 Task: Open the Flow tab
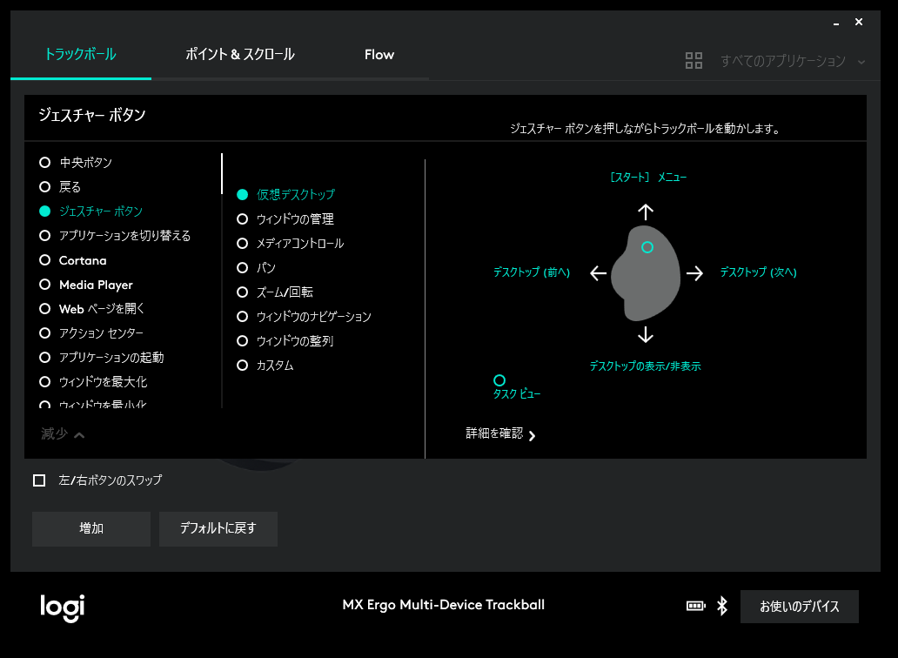click(379, 54)
